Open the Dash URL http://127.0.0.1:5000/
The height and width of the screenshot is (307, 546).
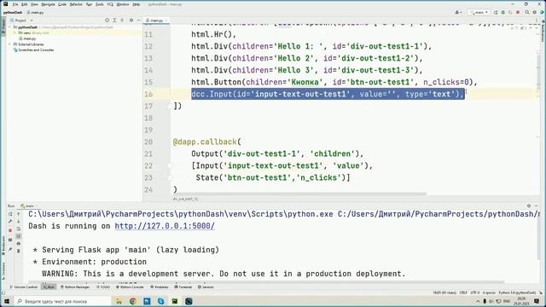click(x=165, y=226)
